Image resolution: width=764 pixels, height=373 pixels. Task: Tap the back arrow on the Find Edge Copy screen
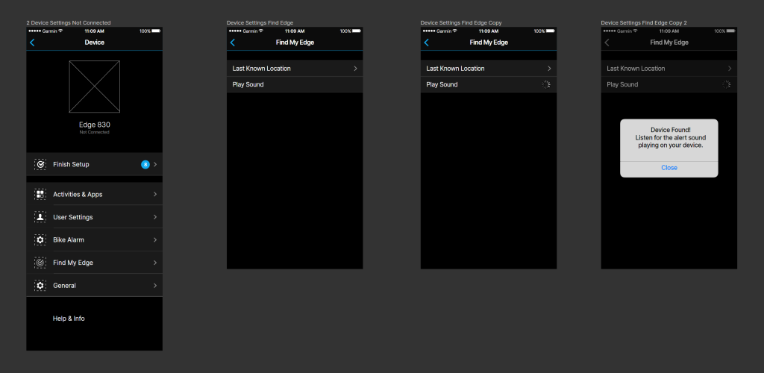426,43
